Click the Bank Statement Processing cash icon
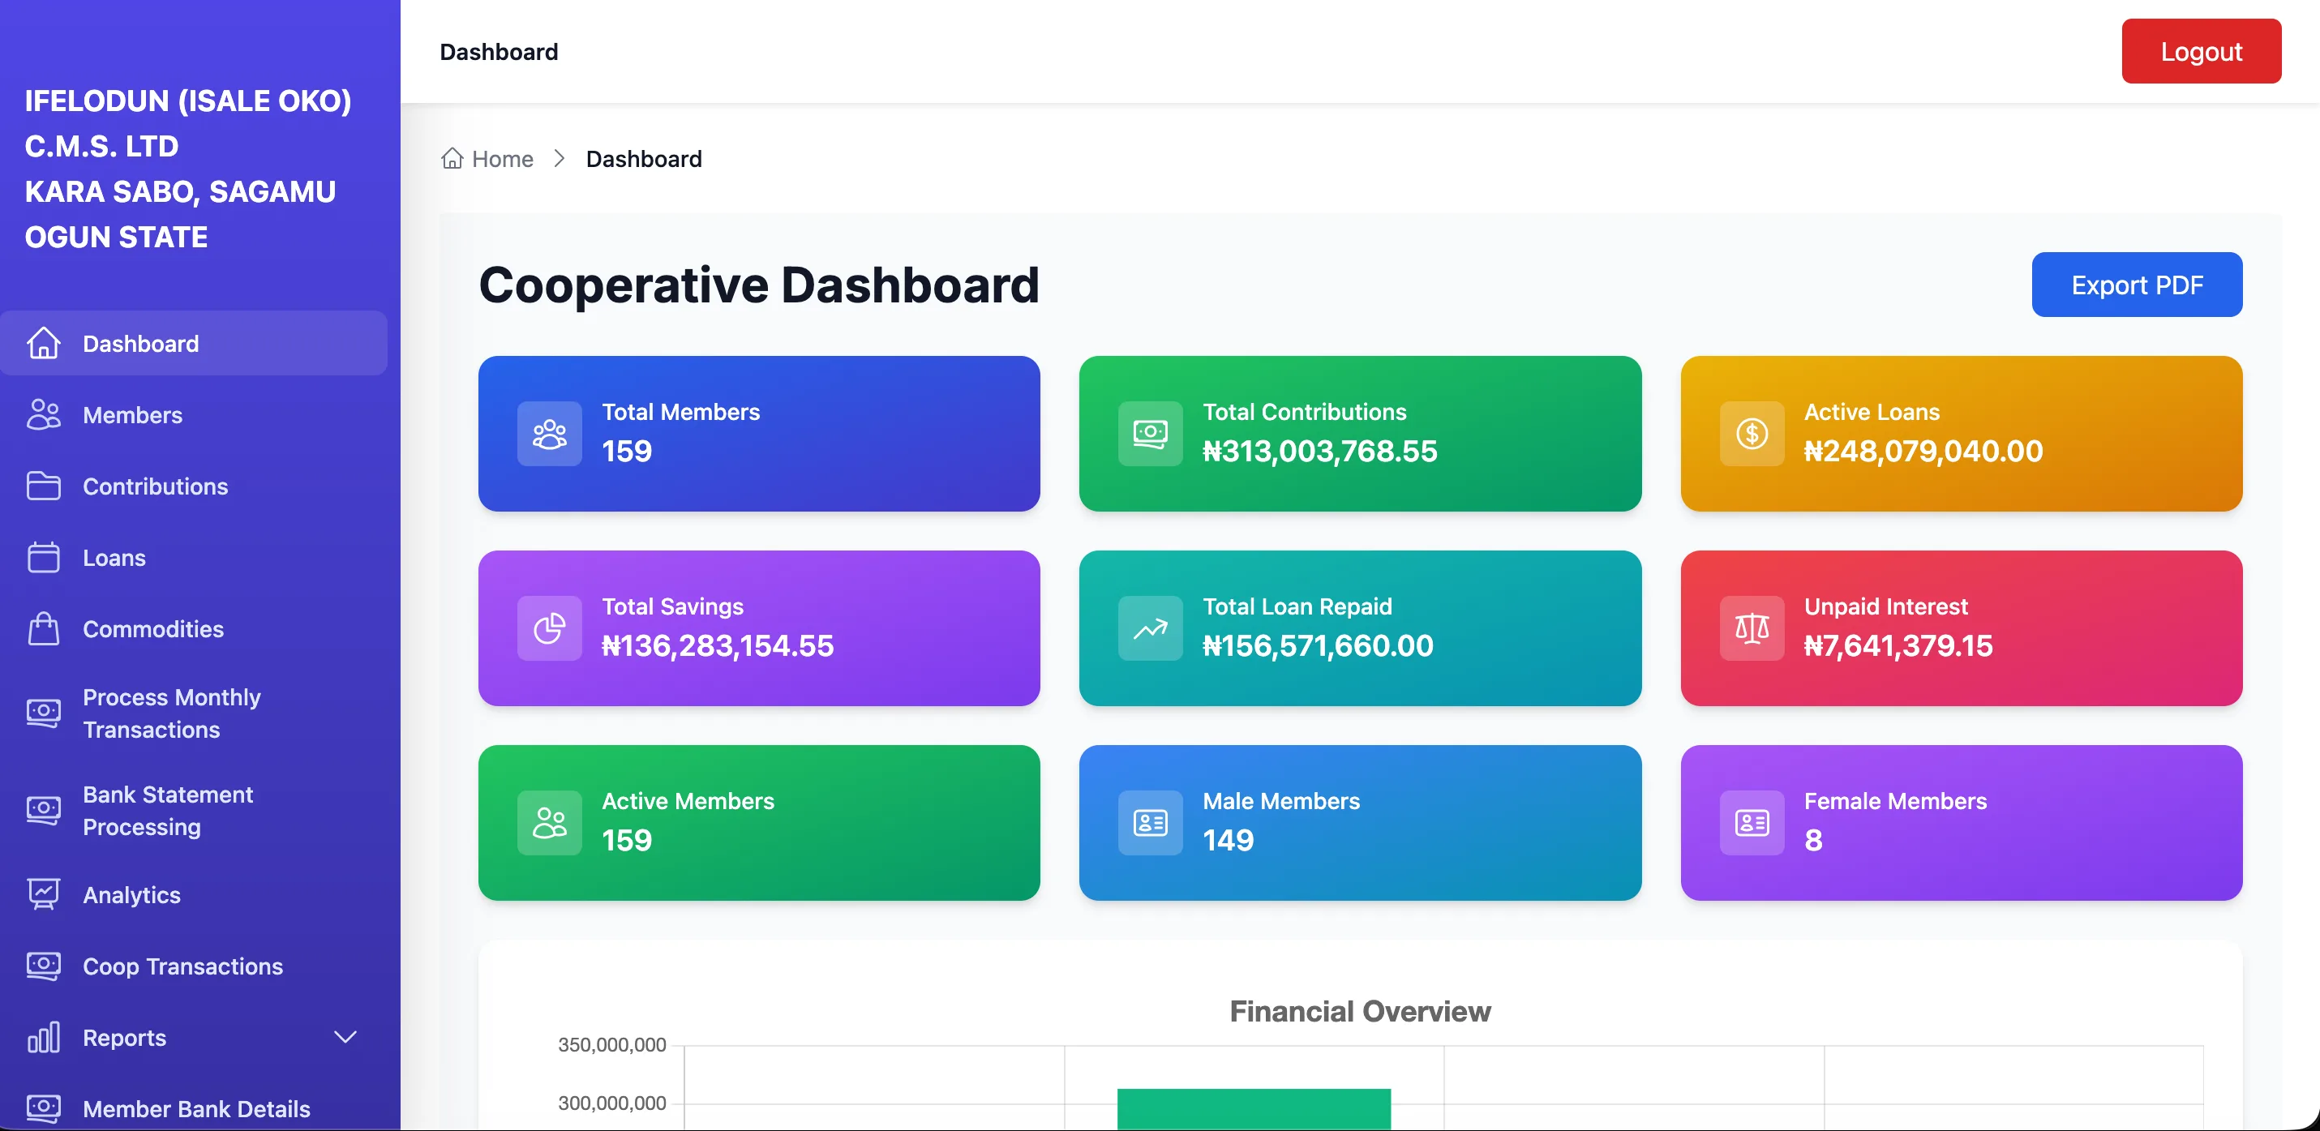 pos(43,811)
